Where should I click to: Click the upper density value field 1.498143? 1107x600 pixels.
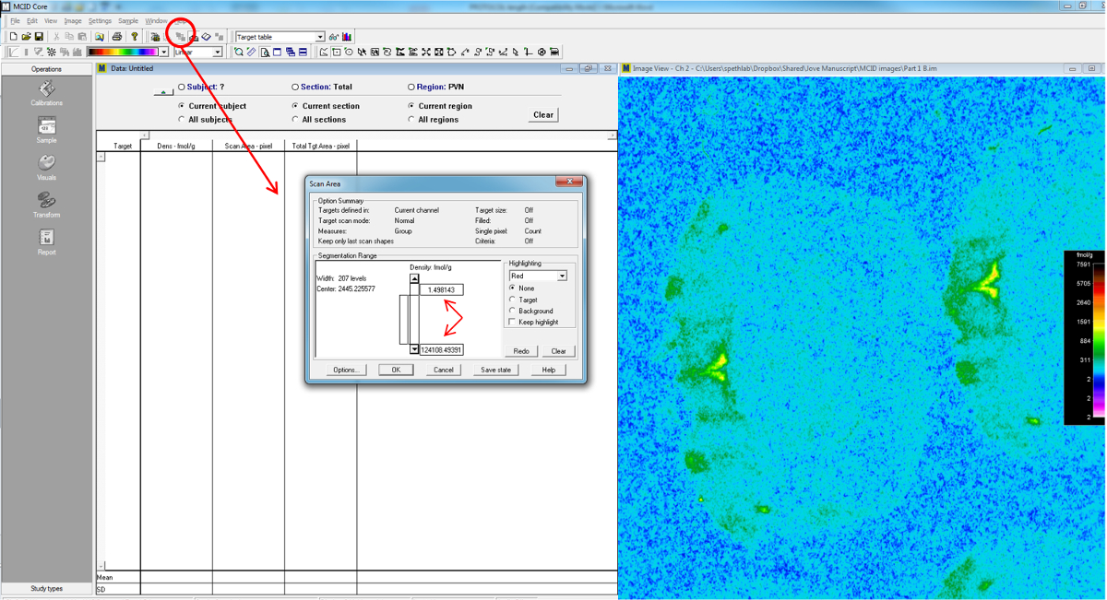(x=442, y=289)
